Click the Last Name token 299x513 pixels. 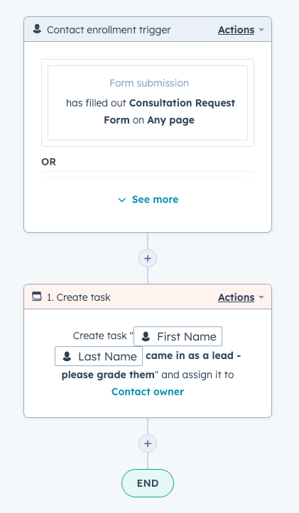click(99, 356)
